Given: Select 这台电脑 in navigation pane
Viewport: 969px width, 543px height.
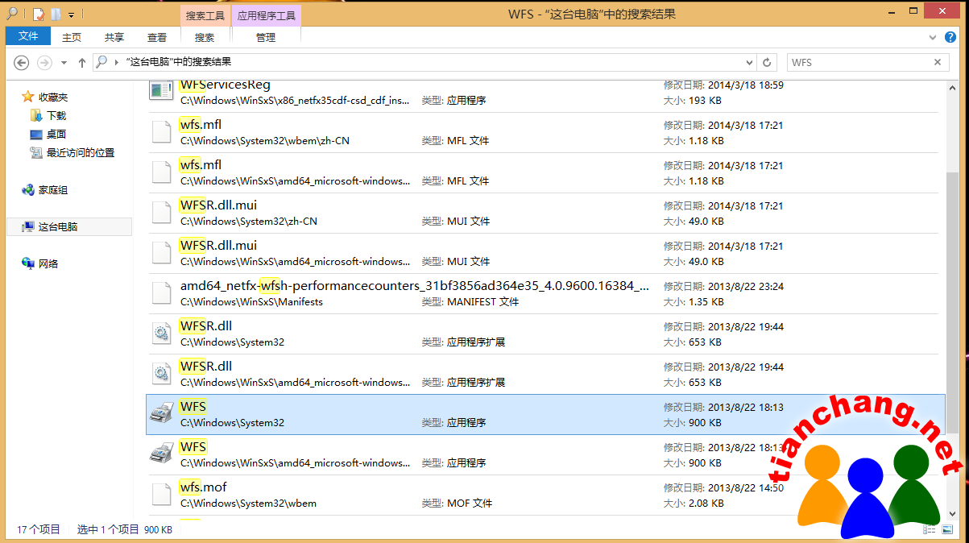Looking at the screenshot, I should 69,227.
